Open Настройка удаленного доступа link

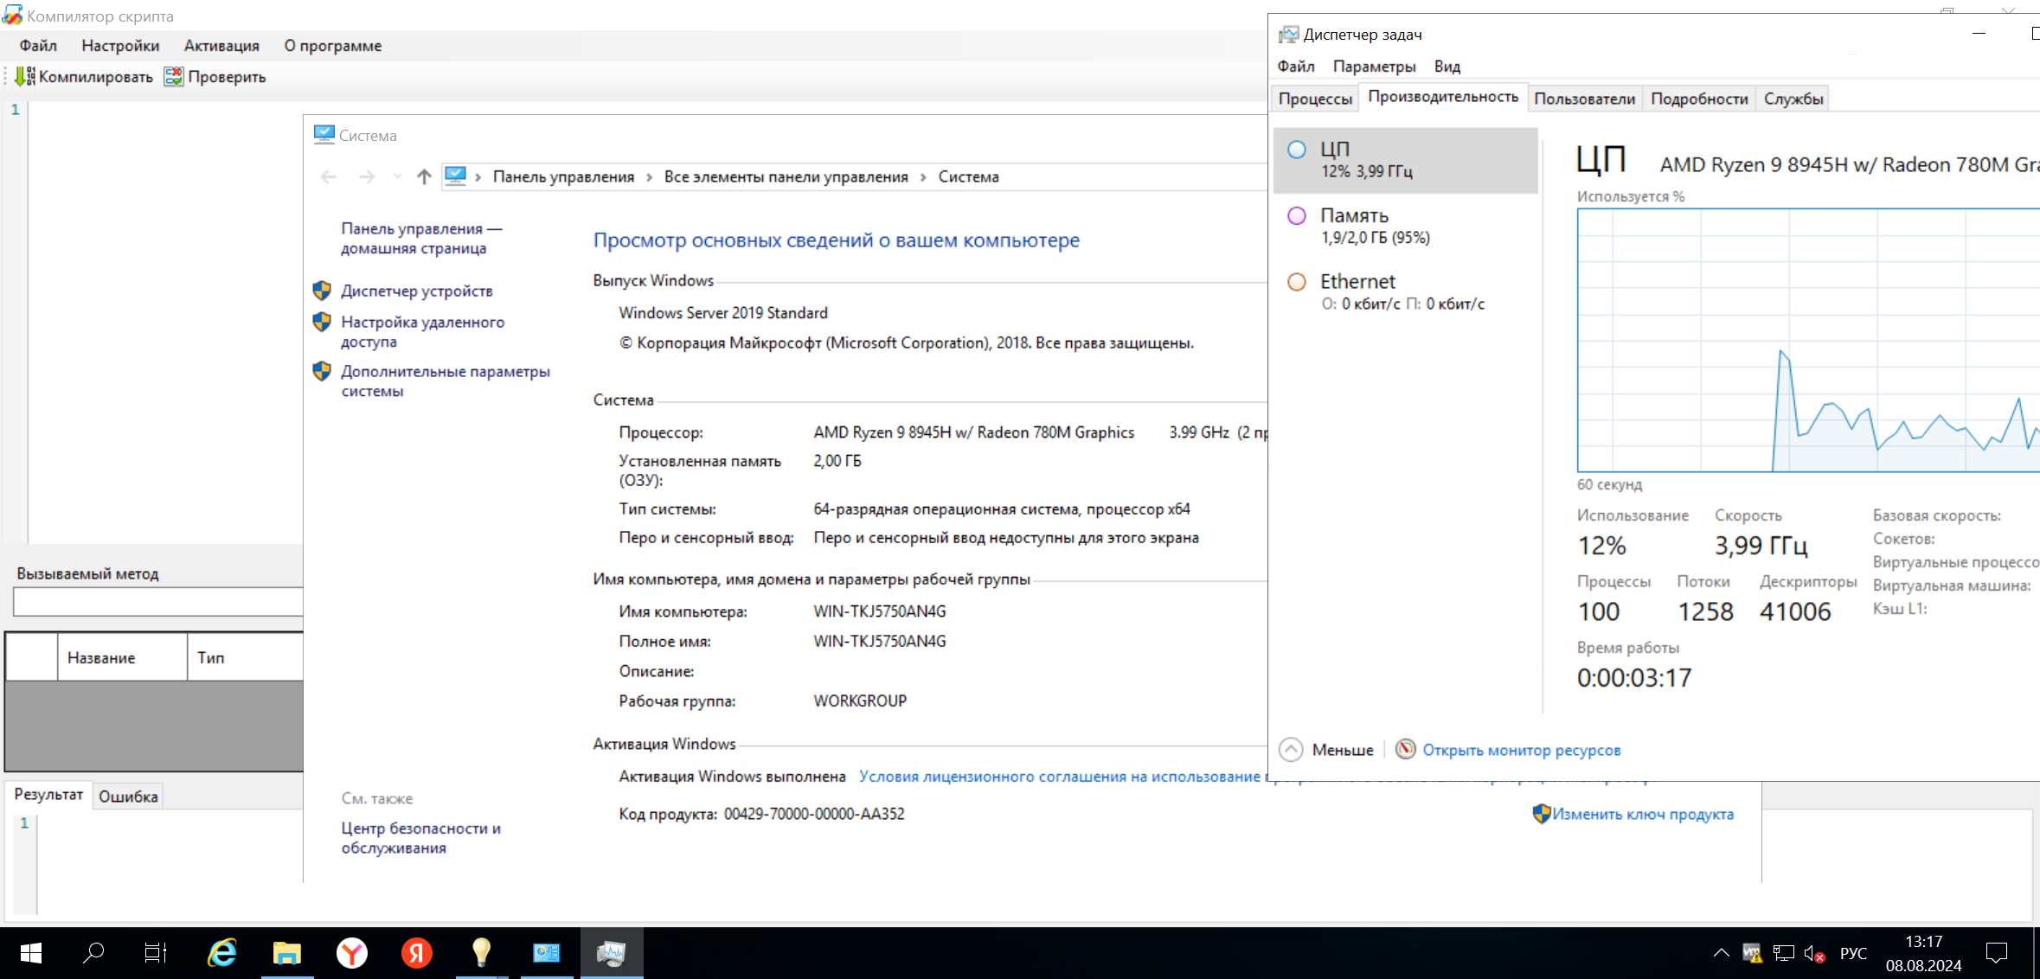point(422,332)
